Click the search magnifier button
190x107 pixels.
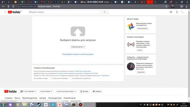(x=105, y=12)
